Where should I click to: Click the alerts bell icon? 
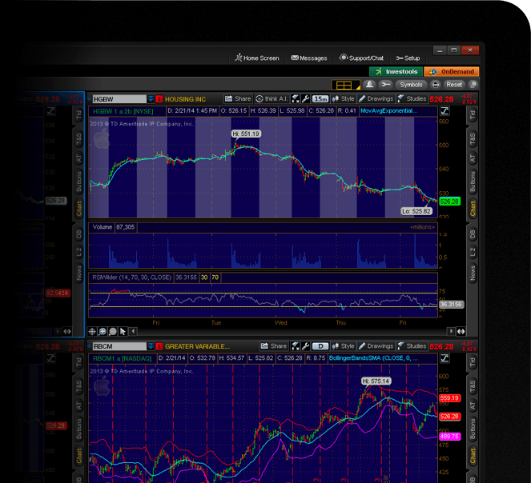[369, 85]
